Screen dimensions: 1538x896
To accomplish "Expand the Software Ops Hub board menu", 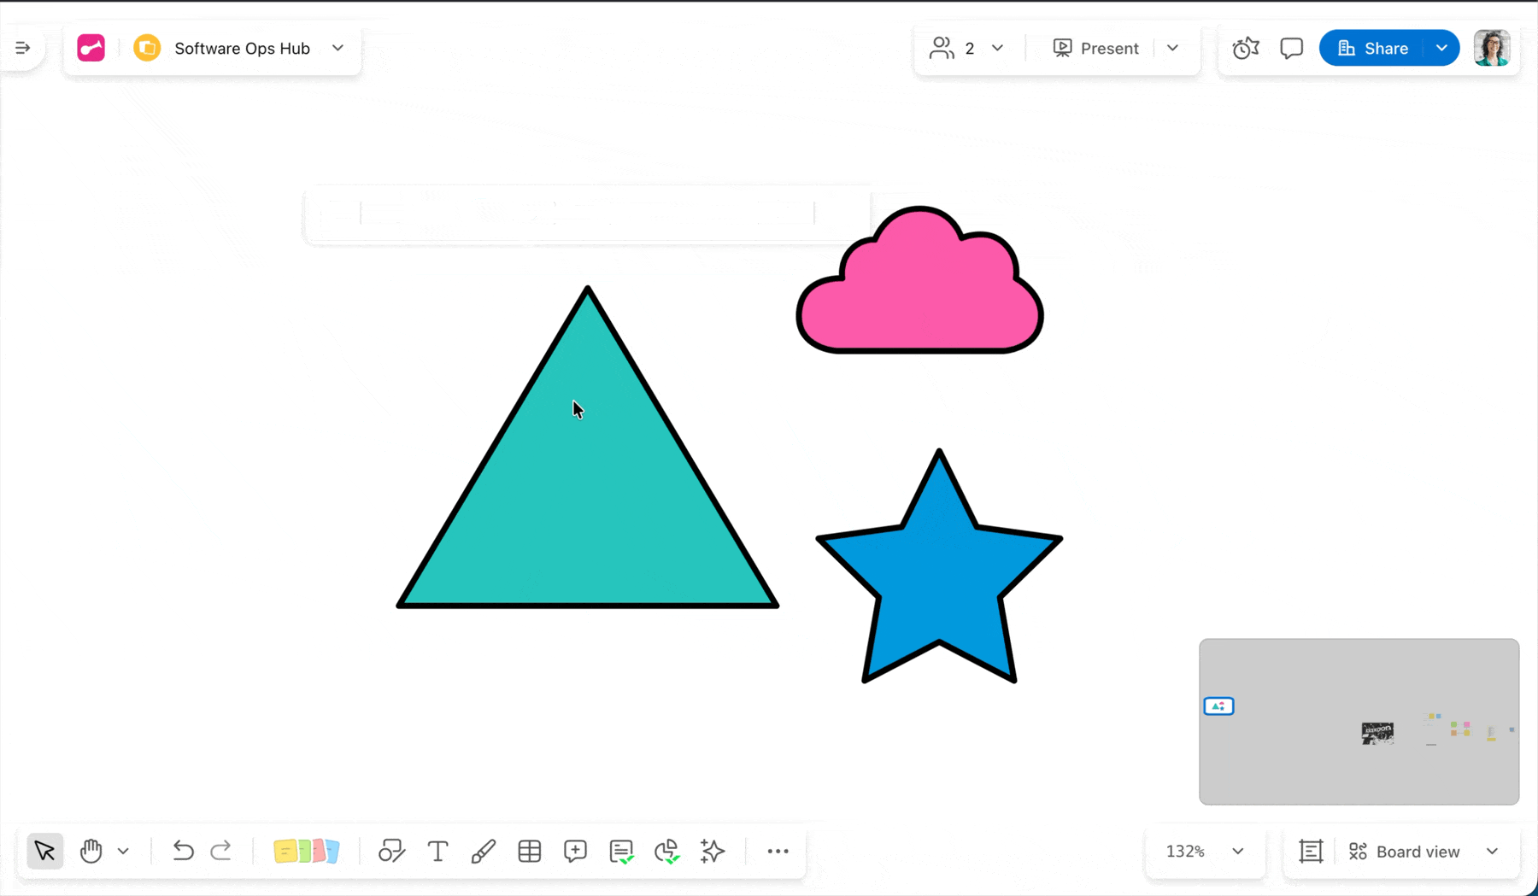I will pos(338,49).
